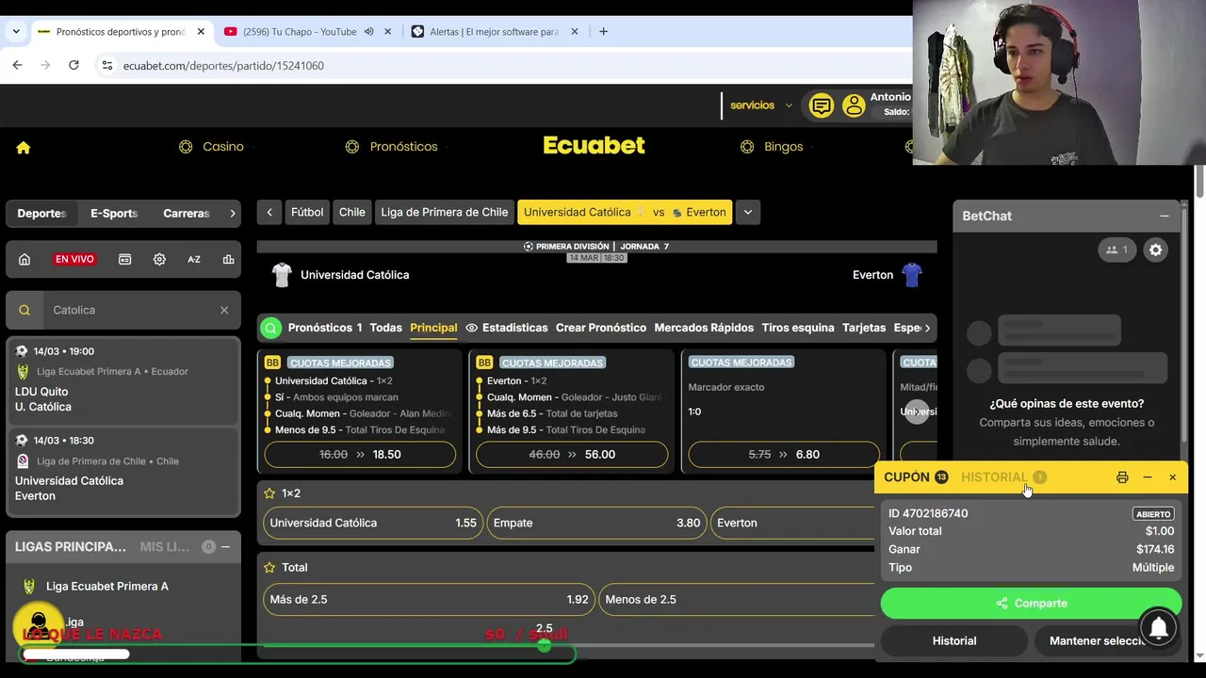
Task: Open Mercados Rápidos tab
Action: [704, 328]
